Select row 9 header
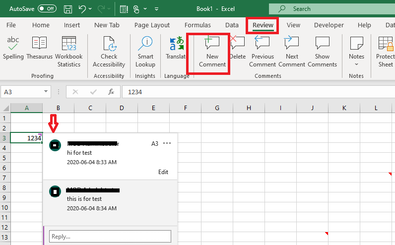Image resolution: width=395 pixels, height=245 pixels. click(5, 198)
